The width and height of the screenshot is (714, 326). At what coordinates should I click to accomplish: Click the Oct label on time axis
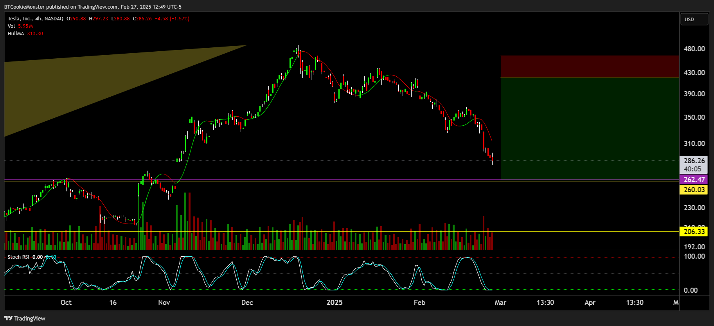point(66,303)
